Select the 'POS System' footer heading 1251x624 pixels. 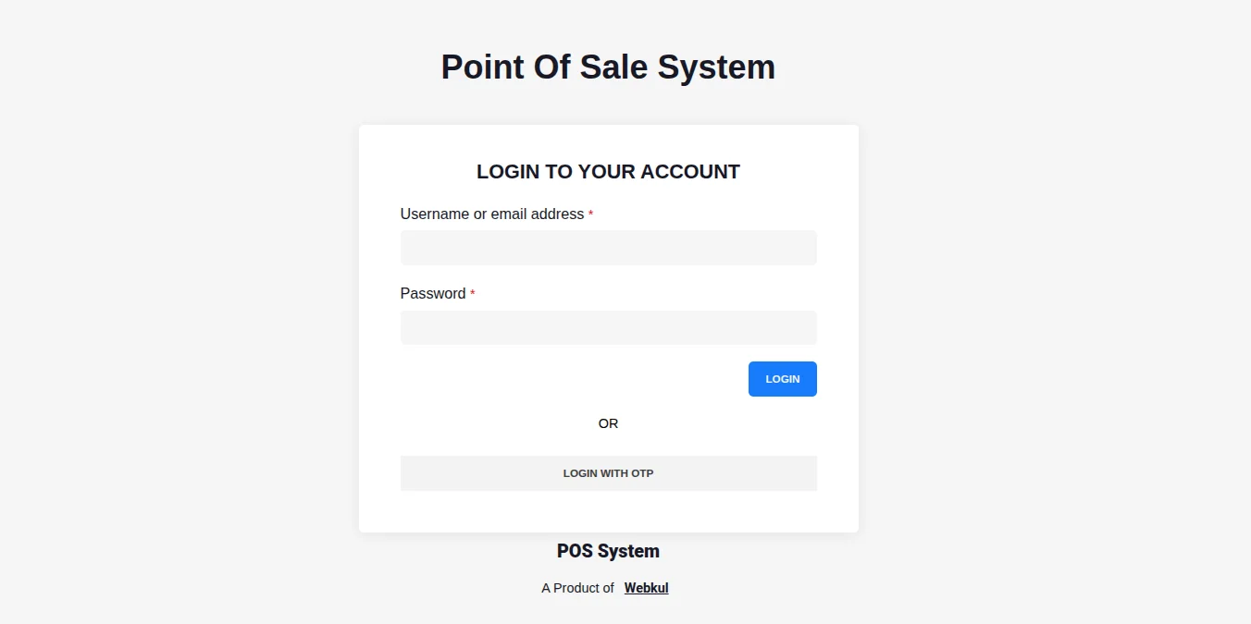pyautogui.click(x=608, y=551)
